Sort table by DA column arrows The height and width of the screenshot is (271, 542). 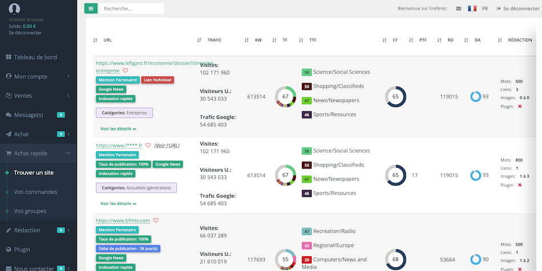click(466, 40)
